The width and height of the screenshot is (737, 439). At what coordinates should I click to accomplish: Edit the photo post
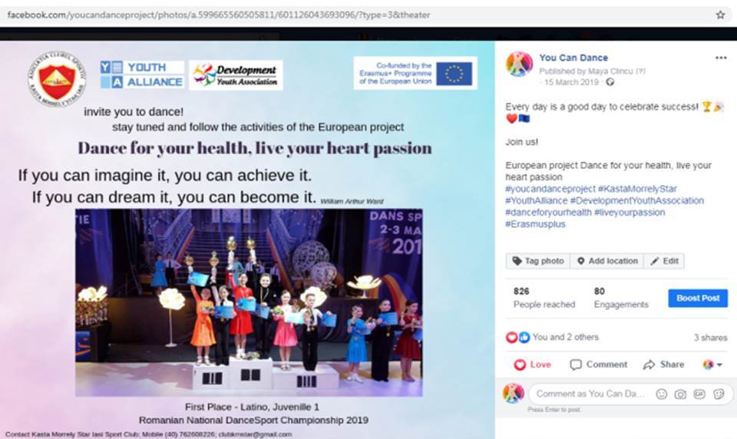664,261
